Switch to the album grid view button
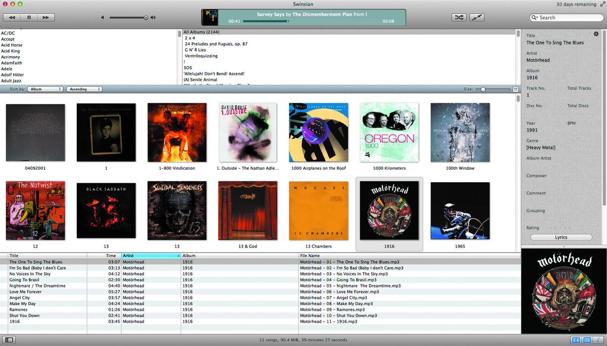607x346 pixels. click(x=587, y=340)
